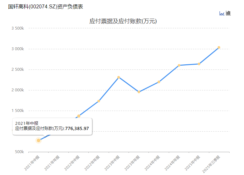Click the 3 500k y-axis label
This screenshot has width=244, height=175.
[x=17, y=28]
